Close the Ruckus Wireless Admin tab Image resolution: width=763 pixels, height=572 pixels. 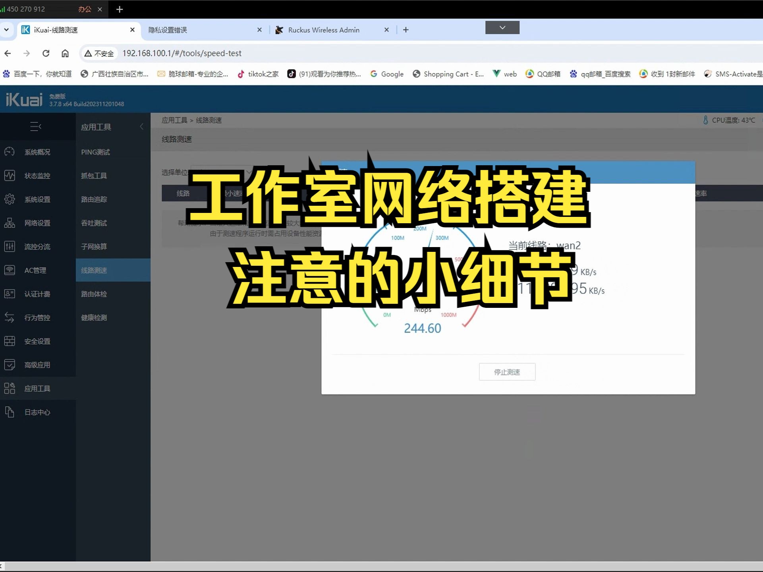click(386, 30)
